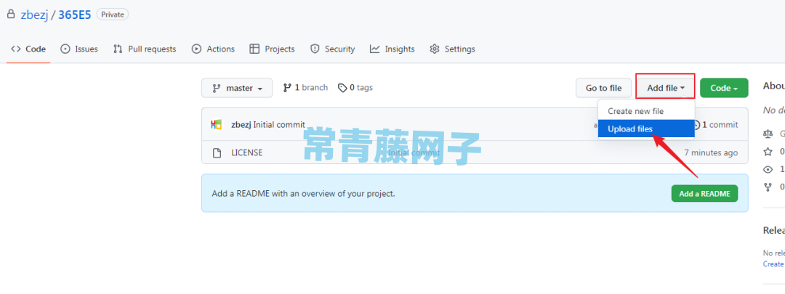Open the Pull requests tab
The width and height of the screenshot is (785, 294).
click(145, 49)
